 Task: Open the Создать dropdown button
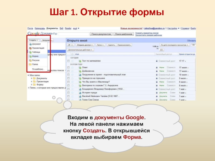[x=33, y=40]
